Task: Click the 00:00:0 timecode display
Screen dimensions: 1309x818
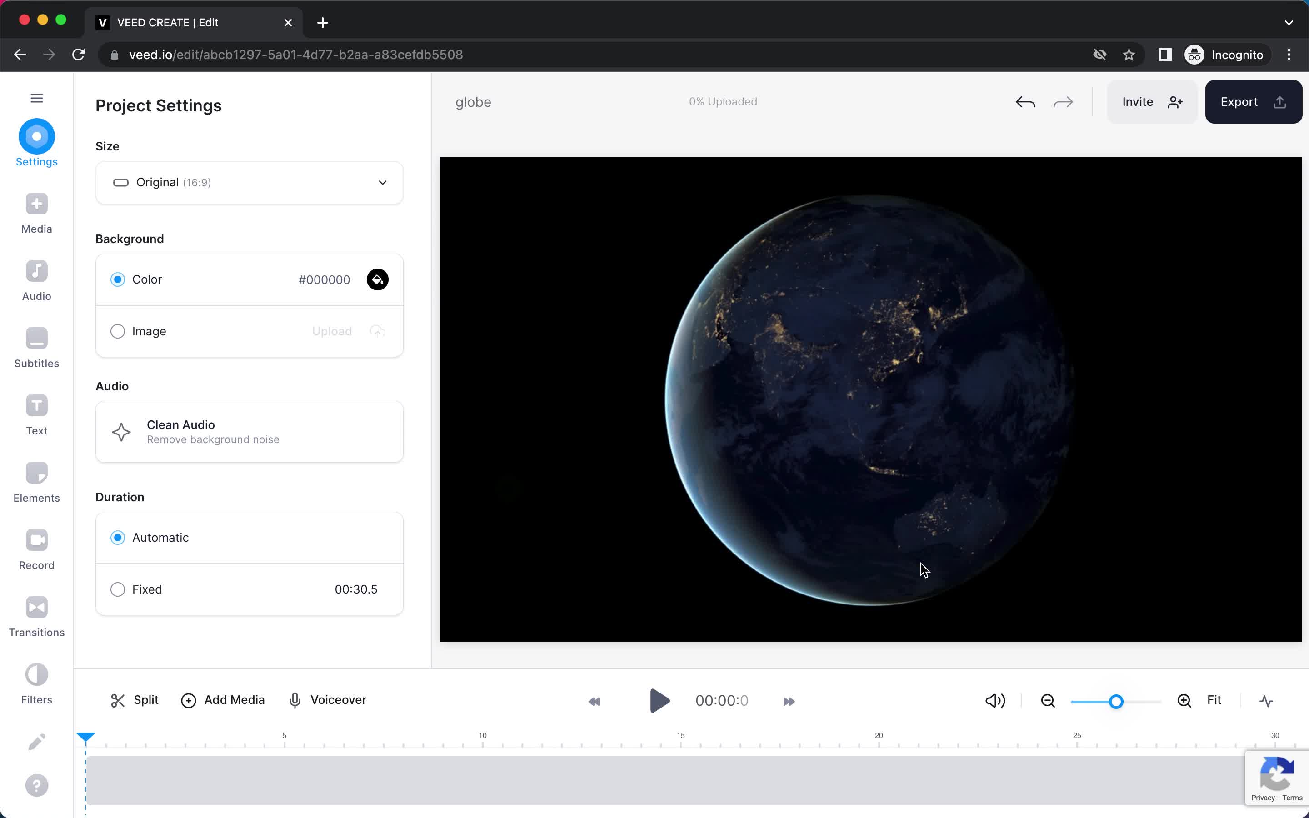Action: [x=722, y=701]
